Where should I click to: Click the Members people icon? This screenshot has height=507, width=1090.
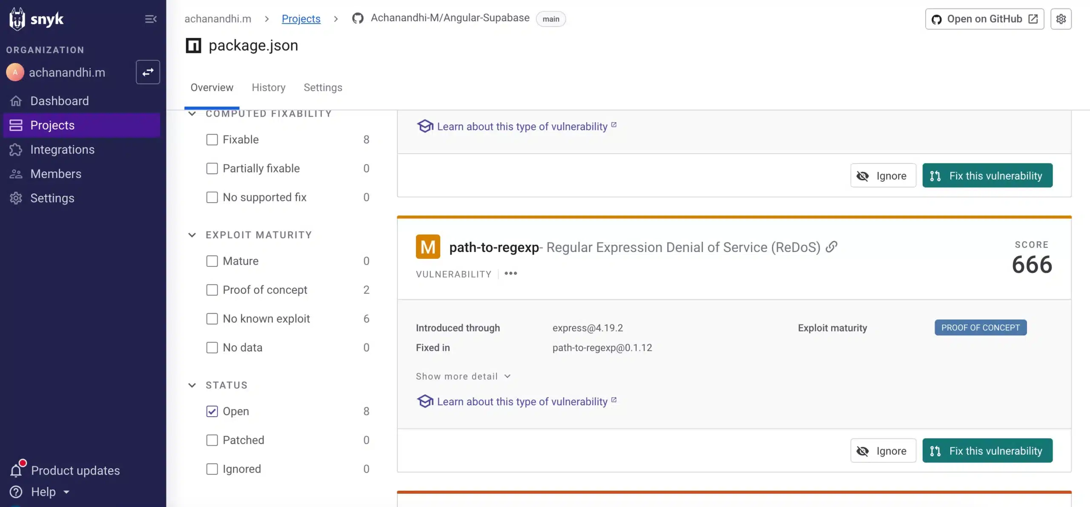coord(16,174)
